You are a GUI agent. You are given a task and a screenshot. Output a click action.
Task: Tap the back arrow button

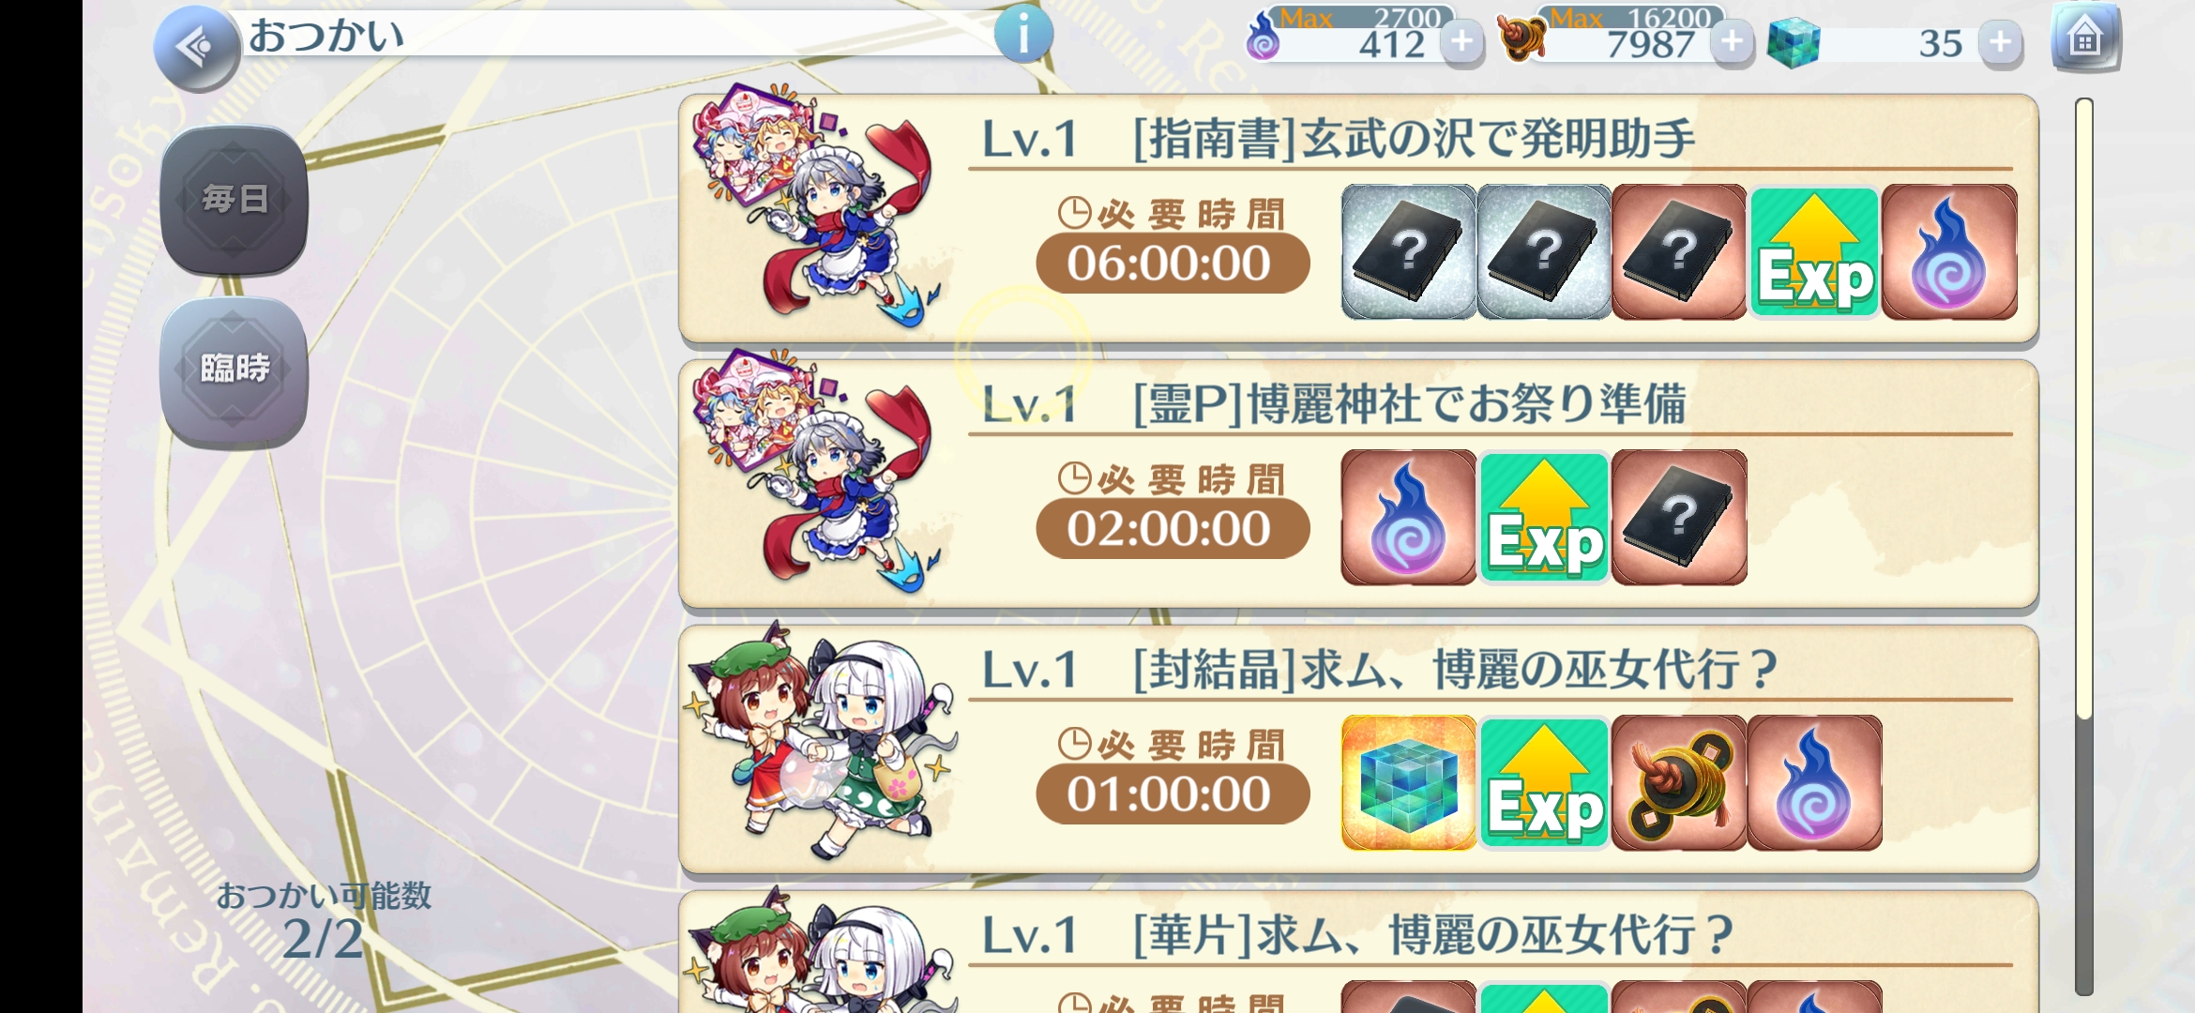197,47
